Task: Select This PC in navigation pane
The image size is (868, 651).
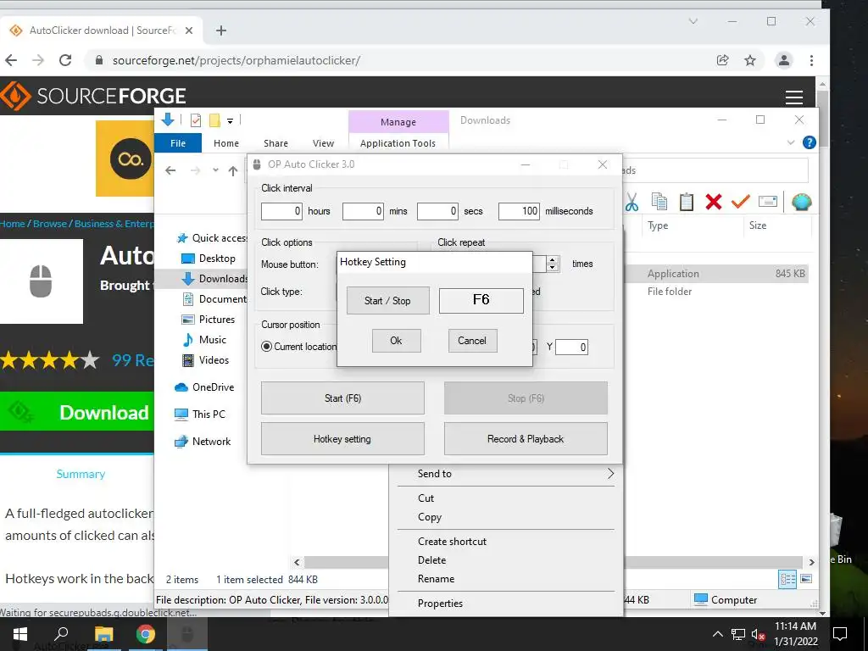Action: click(x=200, y=414)
